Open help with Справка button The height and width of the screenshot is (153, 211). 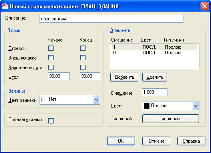191,141
